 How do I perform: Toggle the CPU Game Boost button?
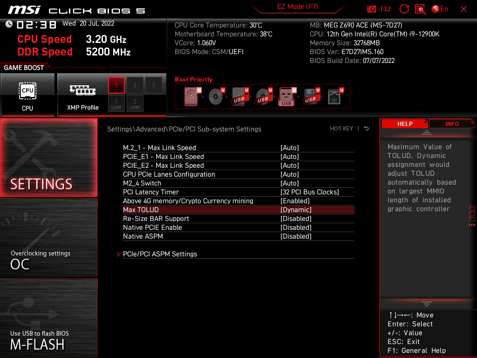[x=27, y=95]
